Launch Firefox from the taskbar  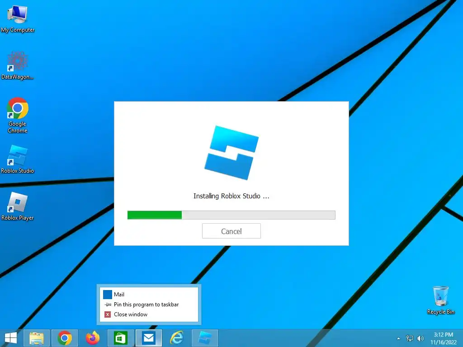tap(92, 338)
